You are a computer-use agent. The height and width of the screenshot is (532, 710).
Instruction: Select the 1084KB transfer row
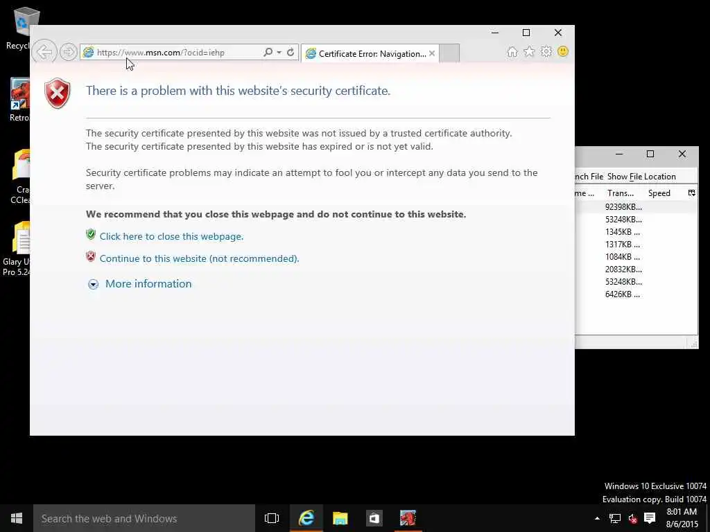click(x=637, y=257)
